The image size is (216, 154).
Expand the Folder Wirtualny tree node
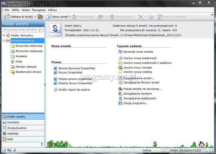4,35
